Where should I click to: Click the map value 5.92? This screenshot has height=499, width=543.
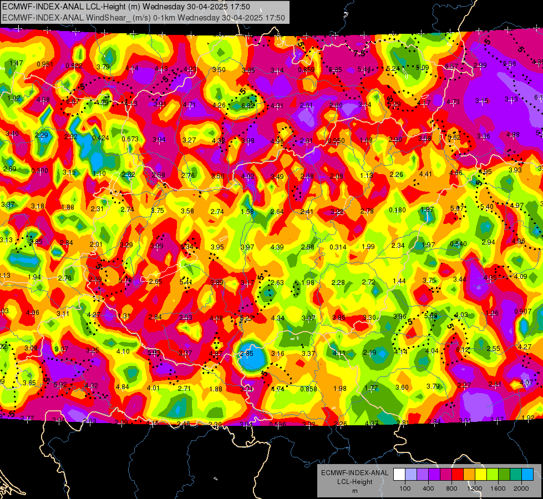pyautogui.click(x=60, y=384)
